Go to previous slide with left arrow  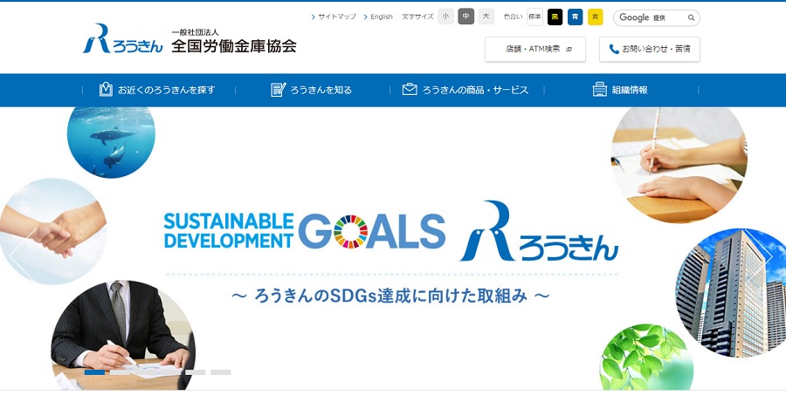click(23, 255)
